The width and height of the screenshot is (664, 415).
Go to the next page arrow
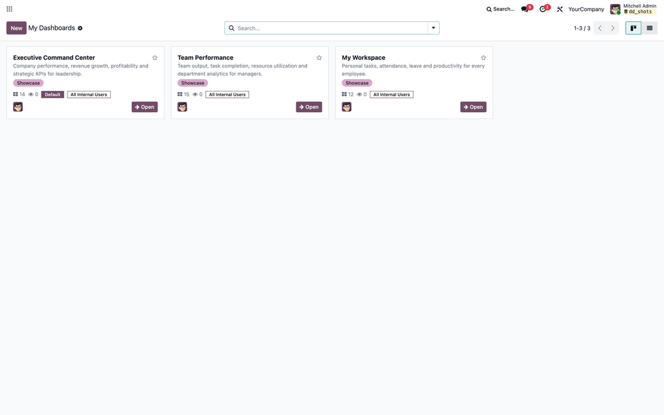tap(612, 28)
